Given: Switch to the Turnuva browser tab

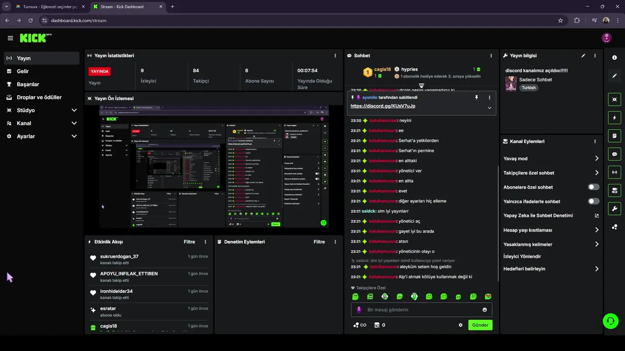Looking at the screenshot, I should coord(49,7).
